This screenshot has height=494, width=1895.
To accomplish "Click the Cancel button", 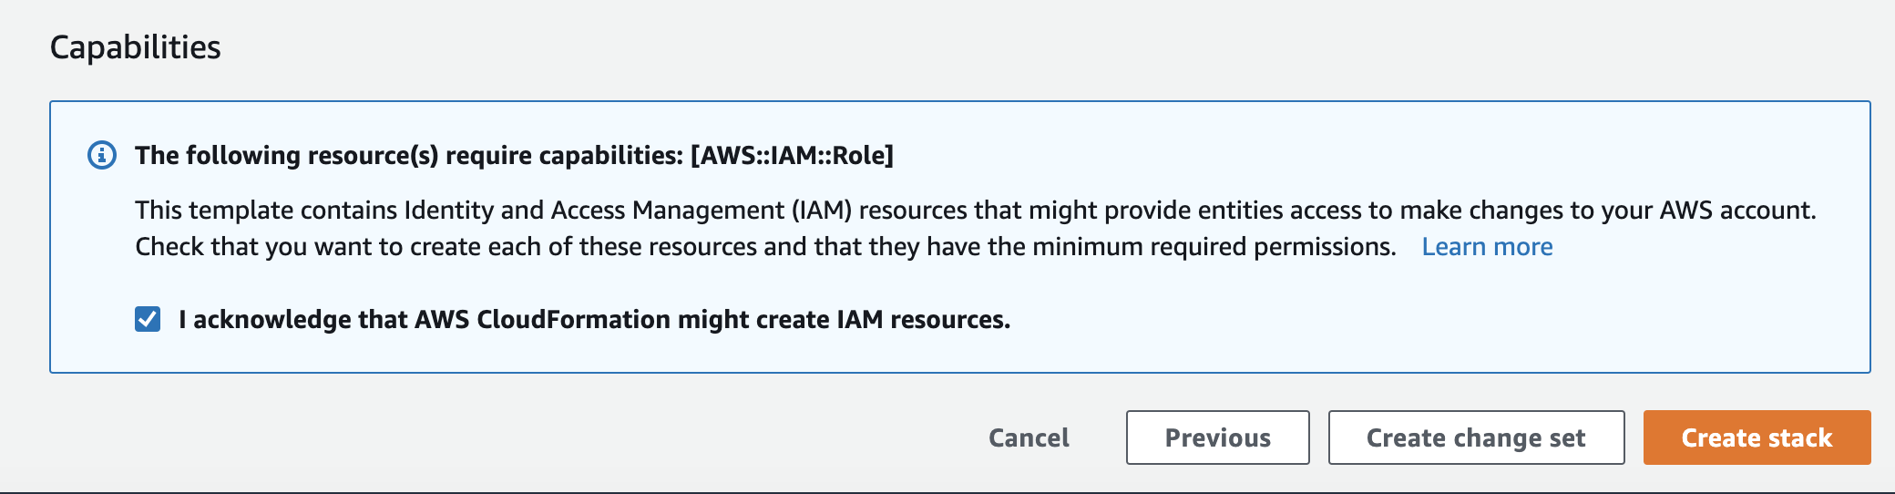I will click(1029, 437).
